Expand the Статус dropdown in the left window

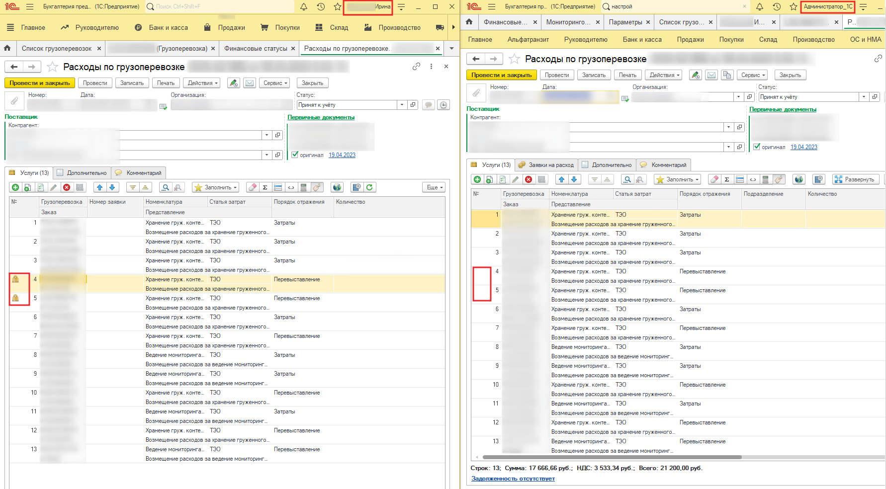coord(402,105)
